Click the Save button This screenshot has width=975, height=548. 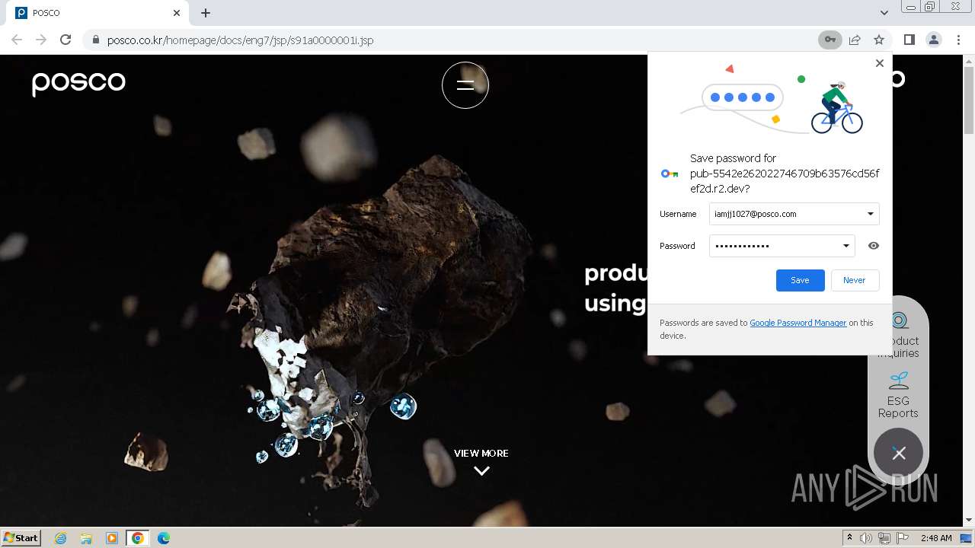(x=800, y=280)
